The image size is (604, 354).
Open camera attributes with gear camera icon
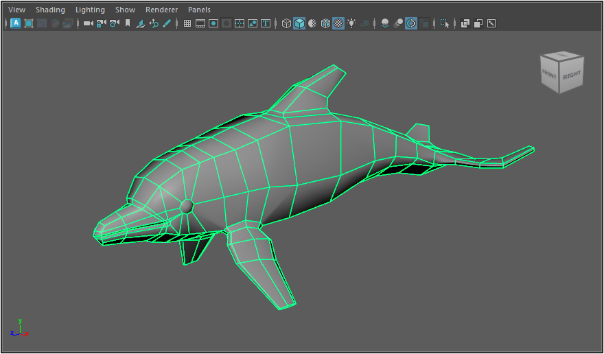point(114,23)
